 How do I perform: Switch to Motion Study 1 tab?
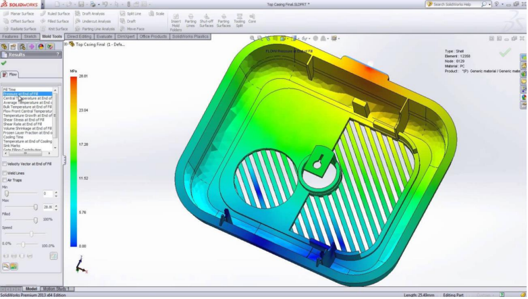pos(56,289)
